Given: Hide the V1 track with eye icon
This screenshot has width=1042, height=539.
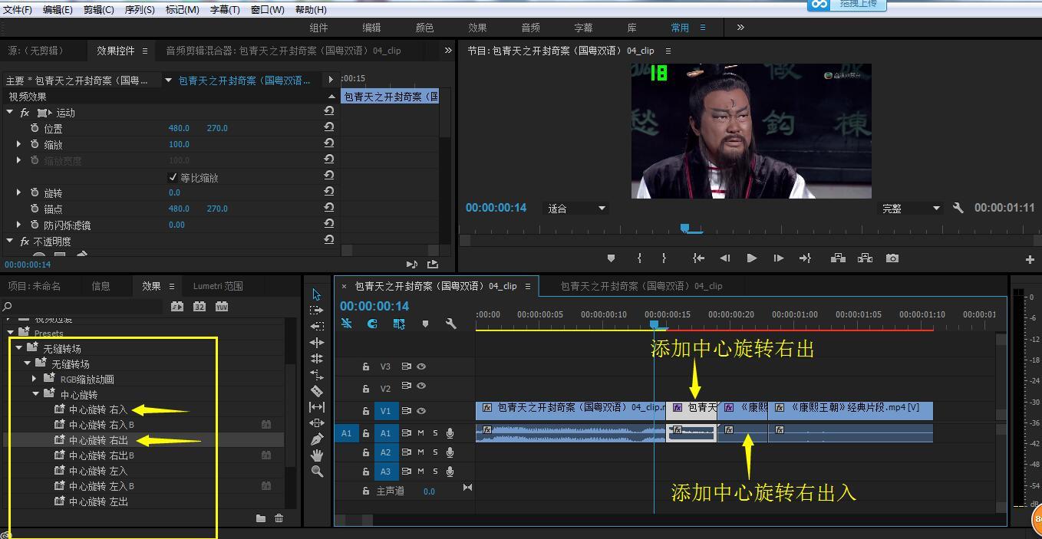Looking at the screenshot, I should 420,410.
